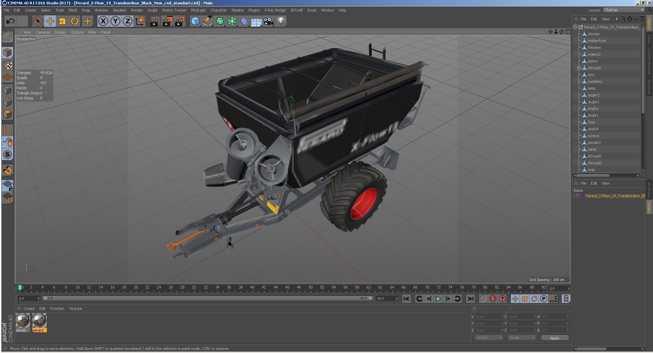The width and height of the screenshot is (653, 353).
Task: Click the end frame 90 F stepper arrows
Action: [396, 299]
